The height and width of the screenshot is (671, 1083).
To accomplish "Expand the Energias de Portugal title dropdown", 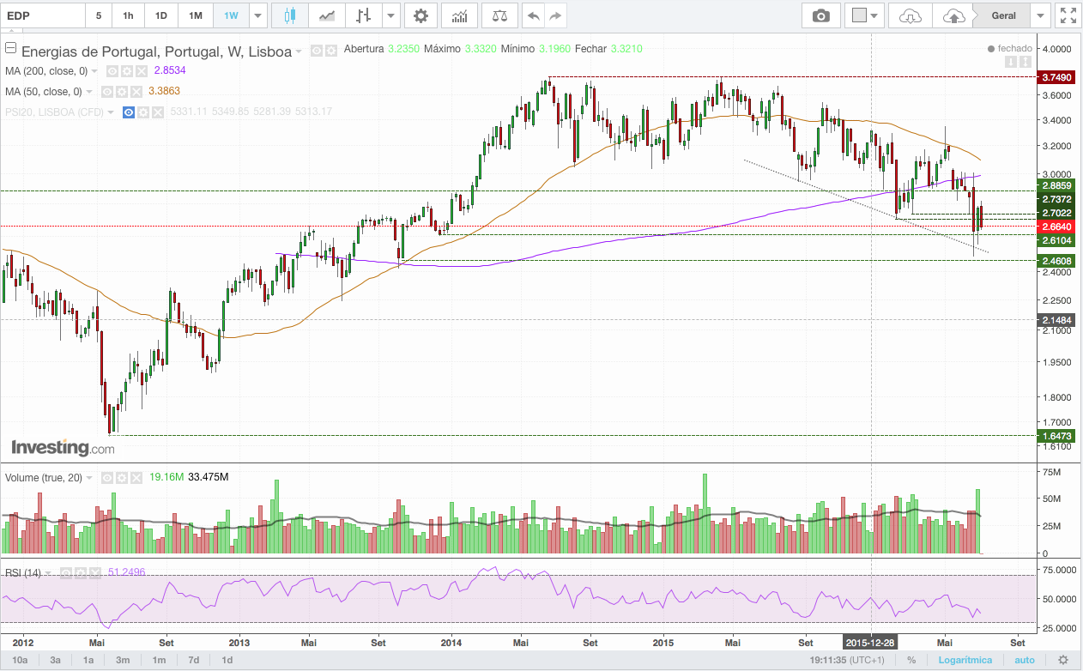I will coord(299,51).
